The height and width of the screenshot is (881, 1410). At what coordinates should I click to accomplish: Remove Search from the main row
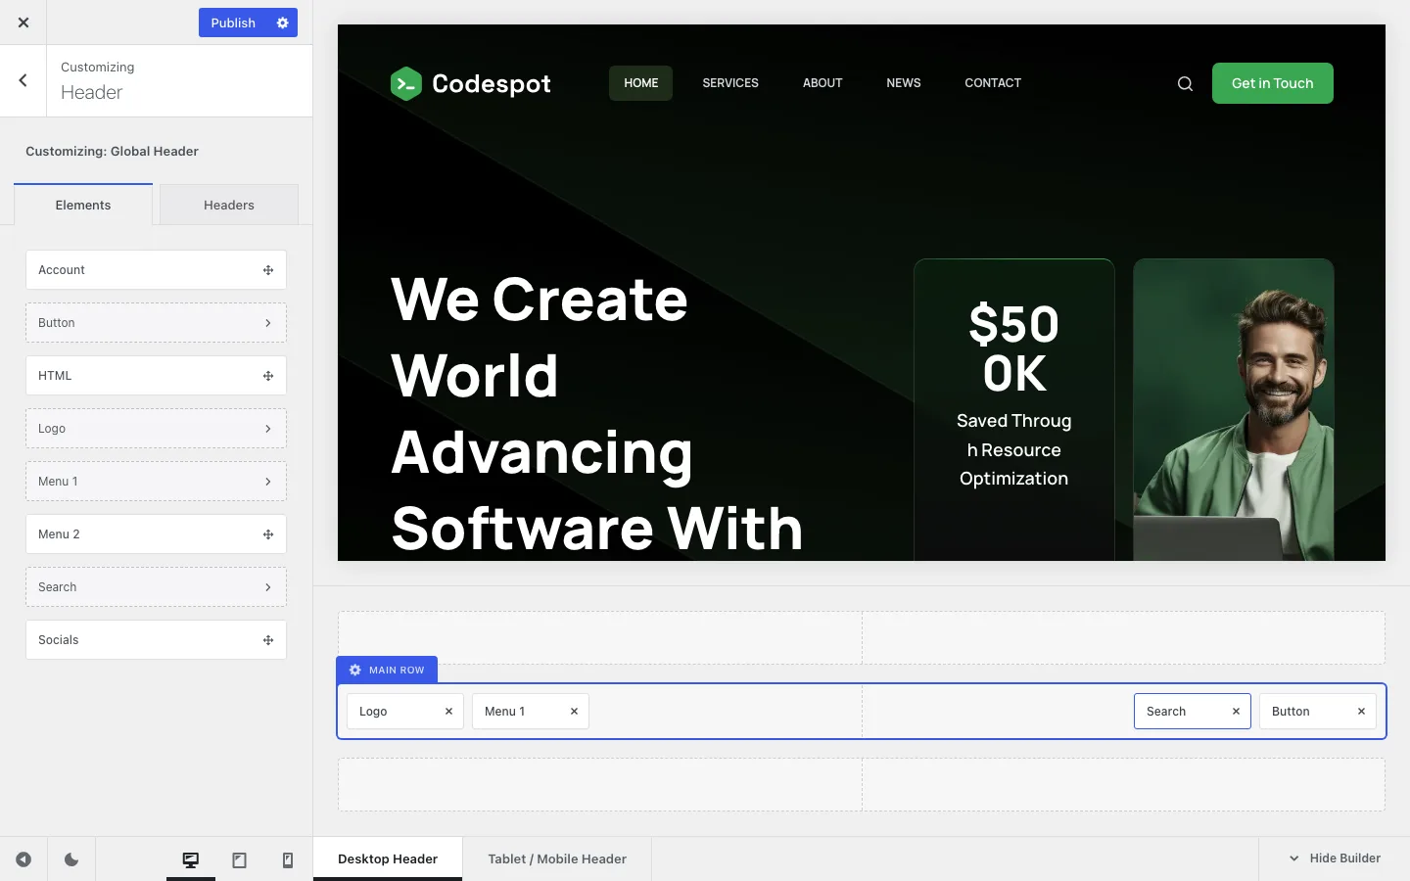pyautogui.click(x=1237, y=712)
